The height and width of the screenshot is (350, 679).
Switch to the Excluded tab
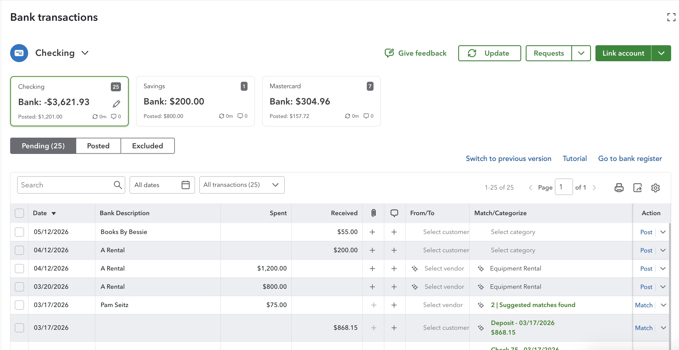pyautogui.click(x=147, y=146)
